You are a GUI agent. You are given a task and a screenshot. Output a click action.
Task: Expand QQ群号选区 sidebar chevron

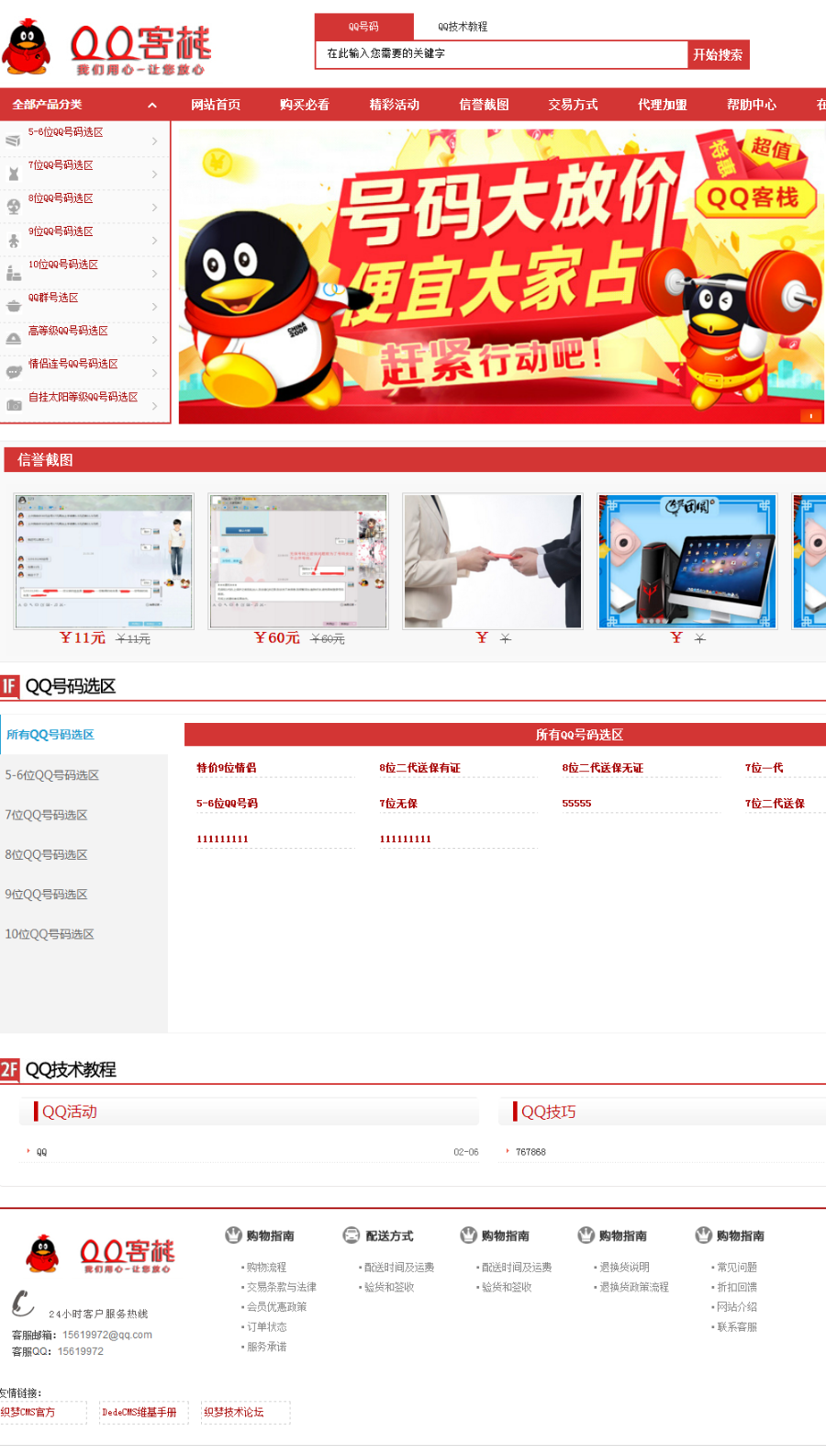pyautogui.click(x=154, y=306)
